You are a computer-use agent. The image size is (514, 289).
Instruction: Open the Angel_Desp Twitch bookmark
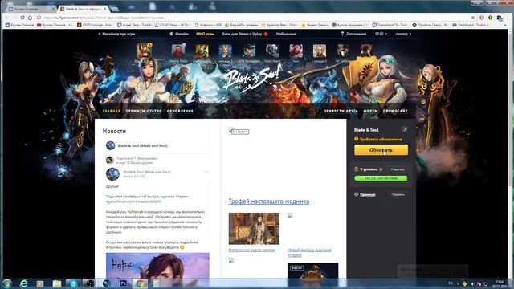coord(134,25)
